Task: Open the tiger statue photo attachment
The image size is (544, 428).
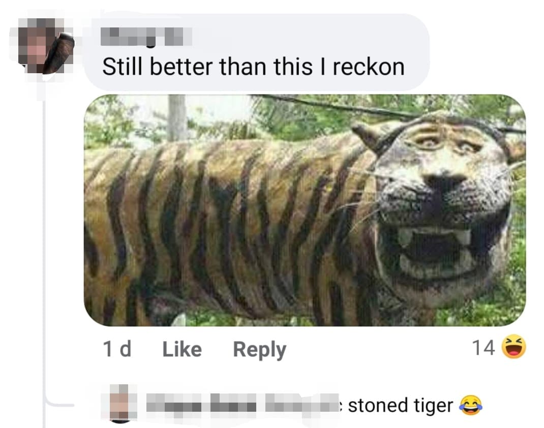Action: click(305, 210)
